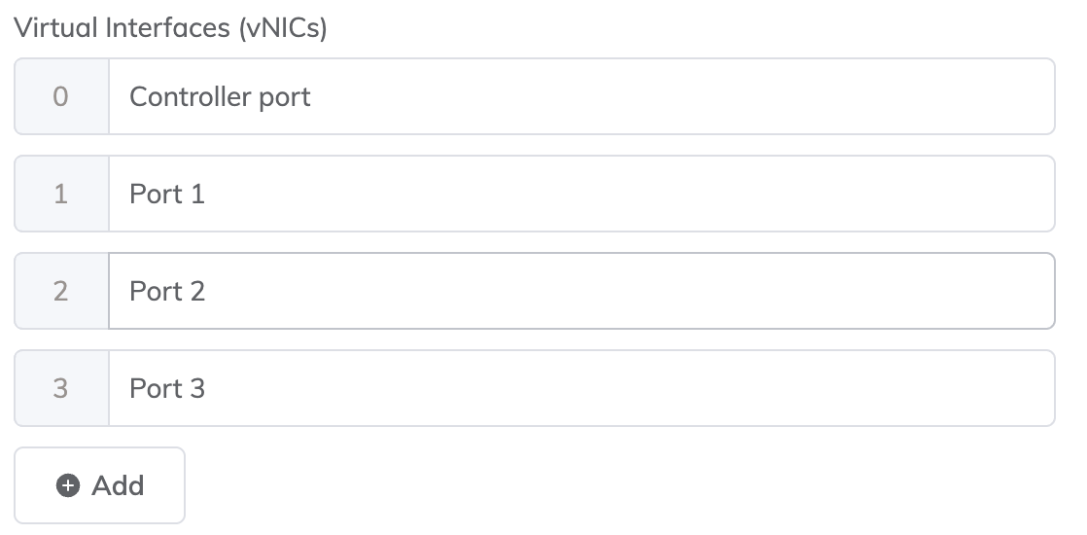Select index label 2 beside Port 2
The width and height of the screenshot is (1087, 535).
(61, 291)
